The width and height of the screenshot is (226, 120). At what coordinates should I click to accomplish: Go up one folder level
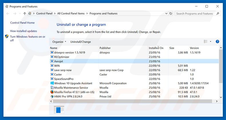point(25,13)
